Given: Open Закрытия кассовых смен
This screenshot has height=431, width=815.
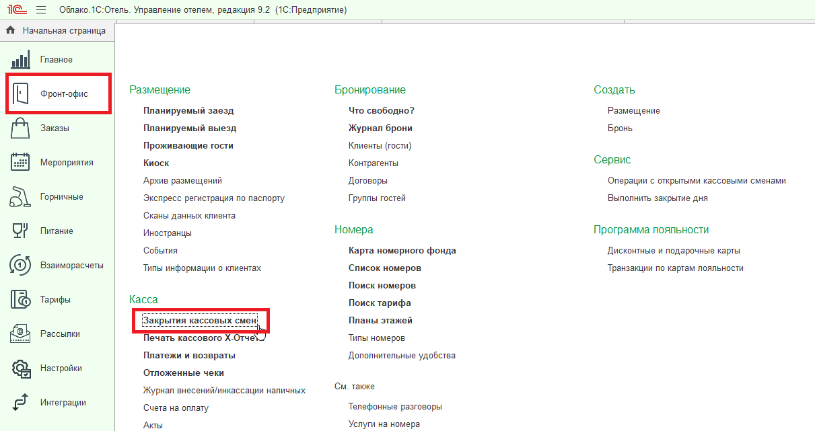Looking at the screenshot, I should [x=200, y=321].
